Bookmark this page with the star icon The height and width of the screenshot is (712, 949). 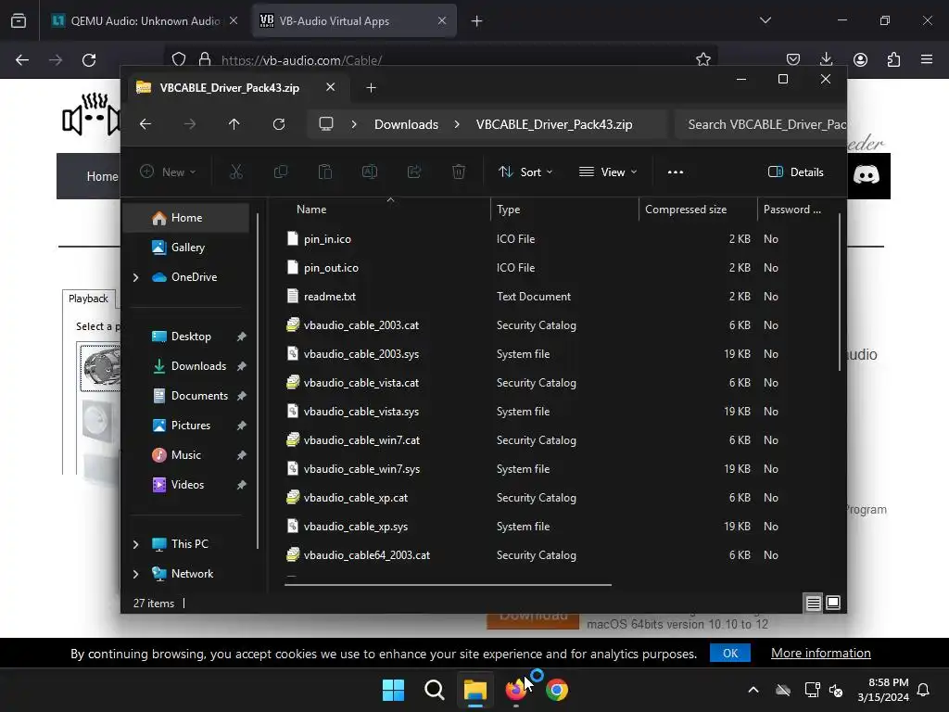point(703,59)
